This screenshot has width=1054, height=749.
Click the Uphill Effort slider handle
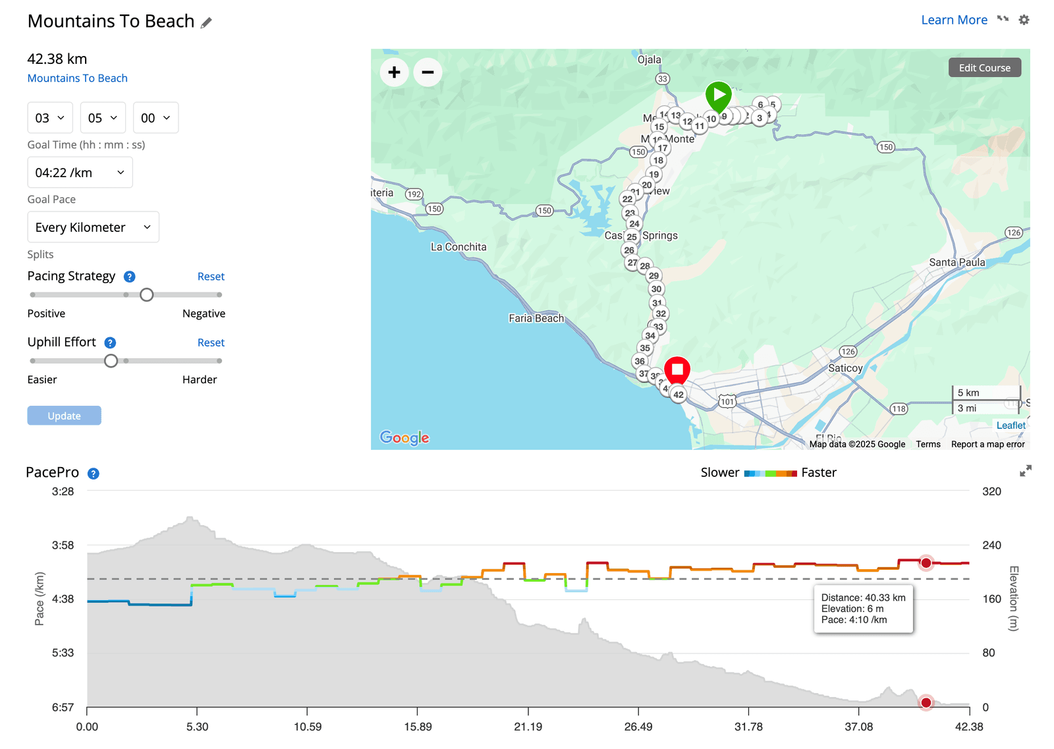111,361
